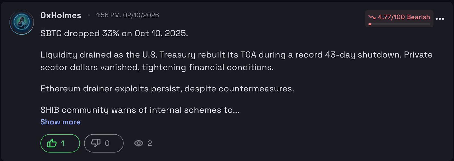Click the Ethereum drainer exploits sentence

[x=167, y=89]
